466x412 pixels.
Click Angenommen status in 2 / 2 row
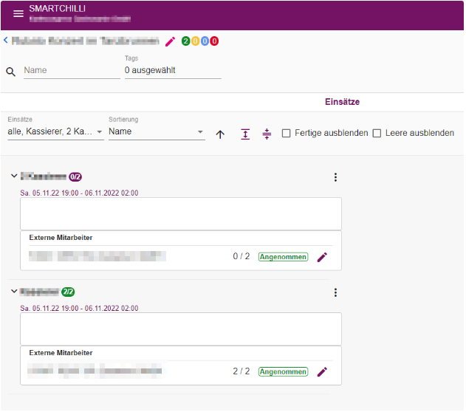tap(284, 372)
